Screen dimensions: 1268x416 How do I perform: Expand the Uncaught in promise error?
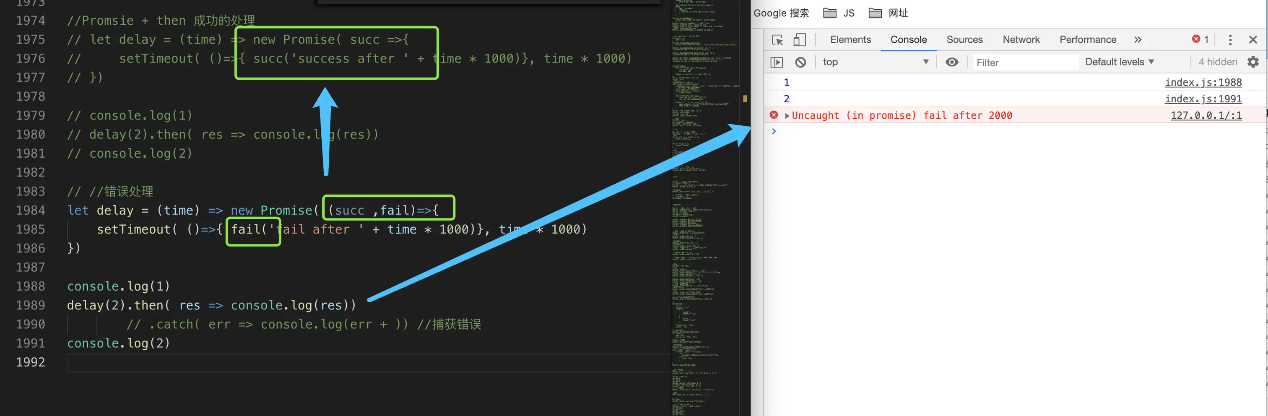(787, 116)
